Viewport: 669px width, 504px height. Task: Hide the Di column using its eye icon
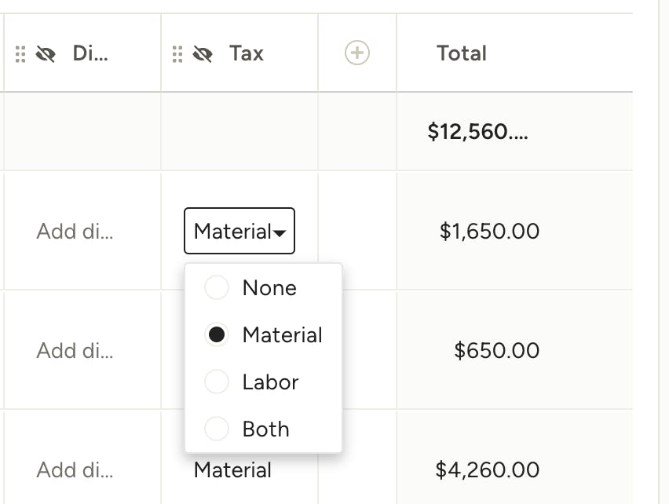[x=46, y=53]
